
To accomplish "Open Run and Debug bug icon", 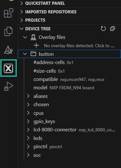I will [x=9, y=86].
